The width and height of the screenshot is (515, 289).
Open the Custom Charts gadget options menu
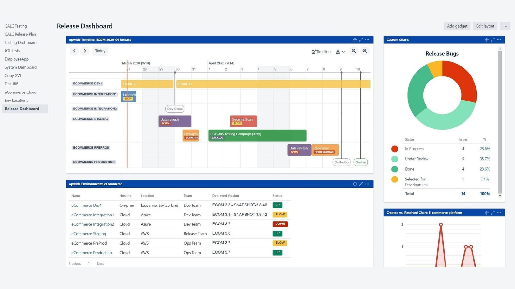click(499, 39)
